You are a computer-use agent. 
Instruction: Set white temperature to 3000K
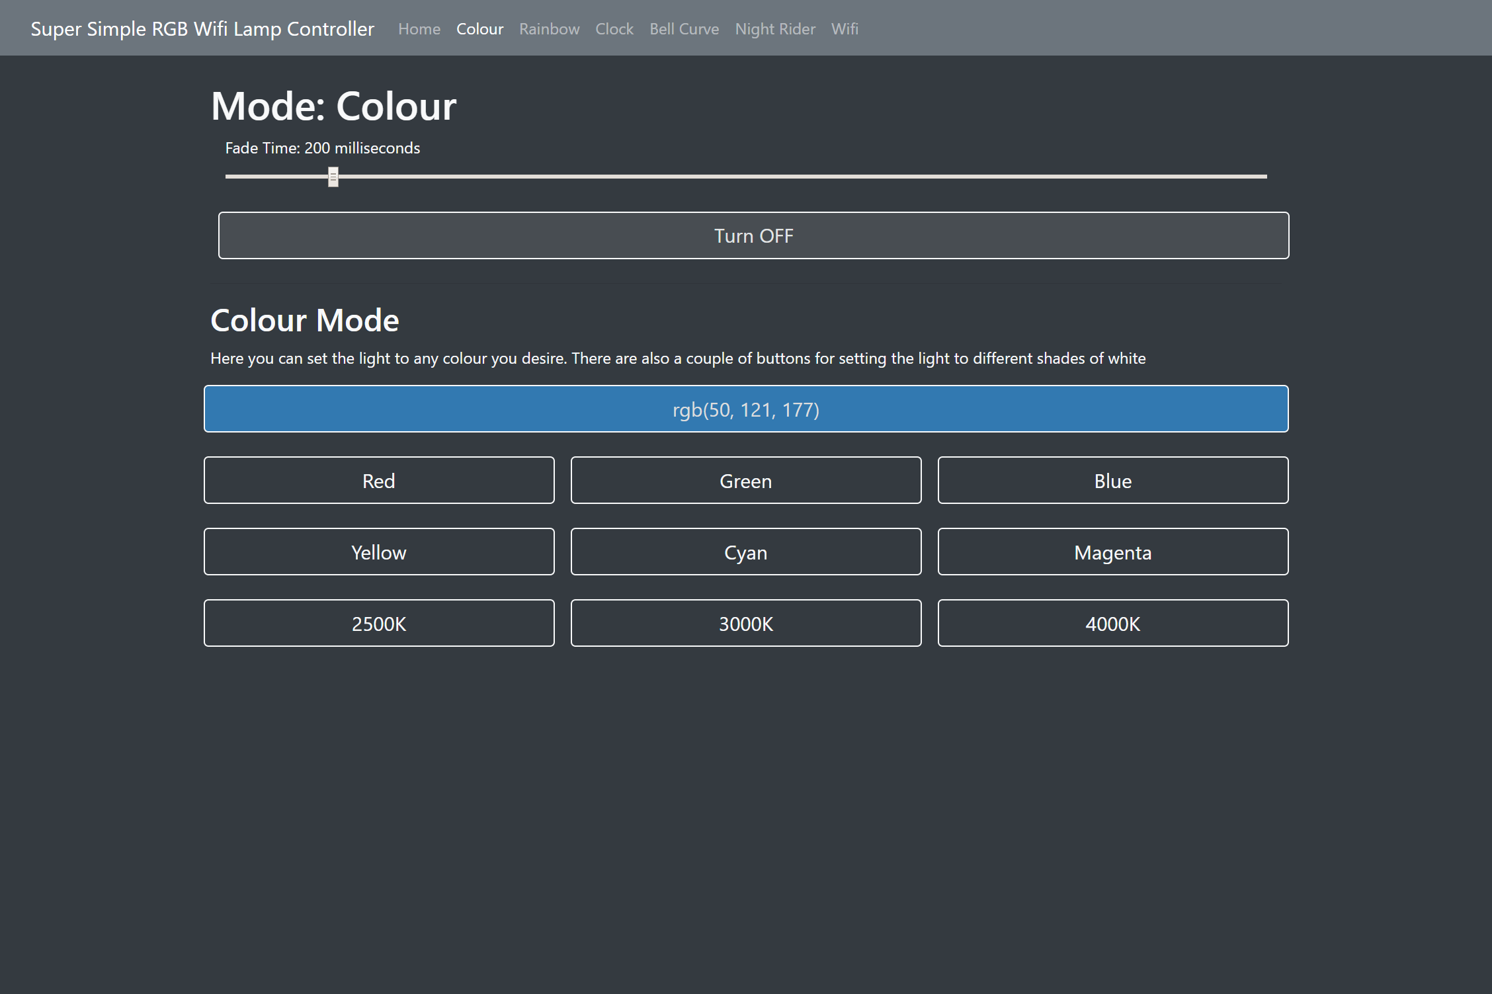(745, 623)
